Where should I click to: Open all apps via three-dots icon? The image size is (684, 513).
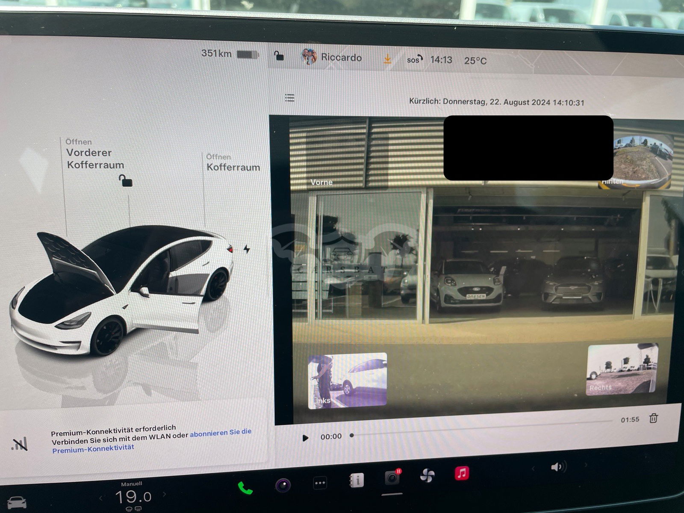pyautogui.click(x=320, y=483)
